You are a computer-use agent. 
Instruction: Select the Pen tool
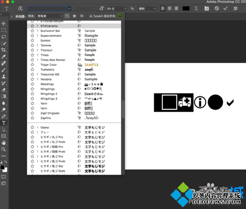[3, 117]
